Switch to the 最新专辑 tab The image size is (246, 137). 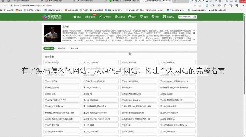coord(74,48)
